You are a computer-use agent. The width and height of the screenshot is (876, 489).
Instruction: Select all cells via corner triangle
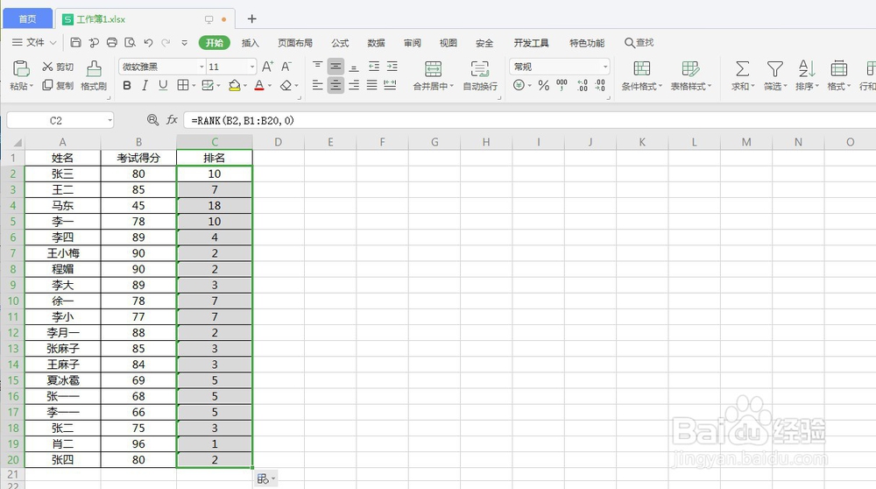(x=18, y=142)
